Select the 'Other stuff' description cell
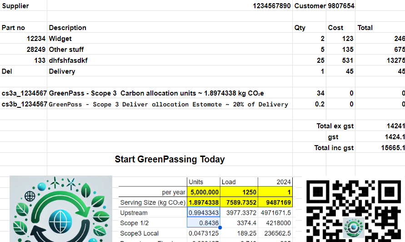The image size is (405, 242). tap(170, 49)
